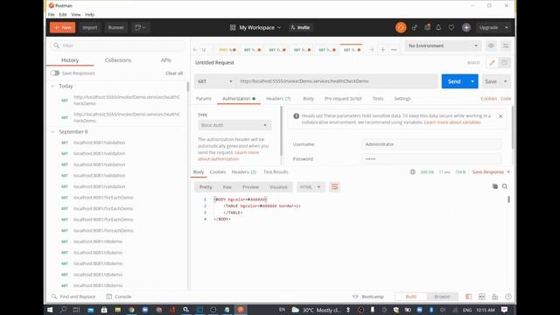The image size is (560, 315).
Task: Click the plus icon to open new tab
Action: pos(382,50)
